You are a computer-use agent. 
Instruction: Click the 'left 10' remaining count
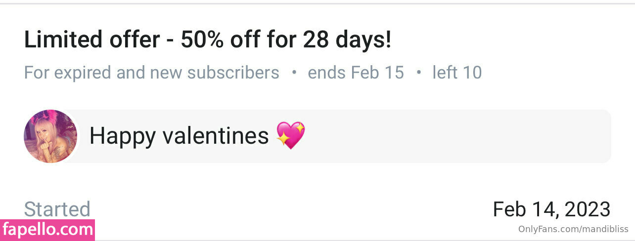(x=457, y=73)
